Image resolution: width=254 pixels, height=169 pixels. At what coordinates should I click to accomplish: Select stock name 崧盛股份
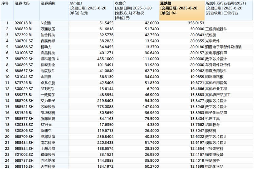pyautogui.click(x=48, y=155)
